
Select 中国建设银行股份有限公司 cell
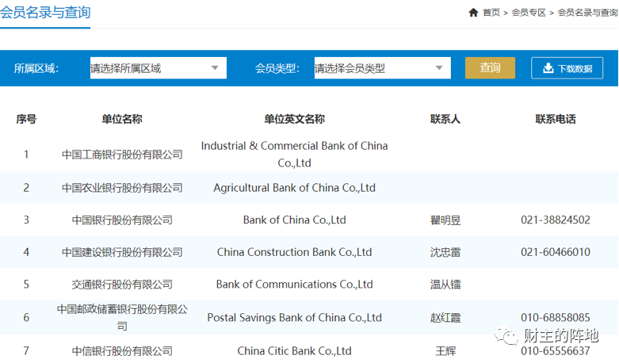[x=122, y=252]
